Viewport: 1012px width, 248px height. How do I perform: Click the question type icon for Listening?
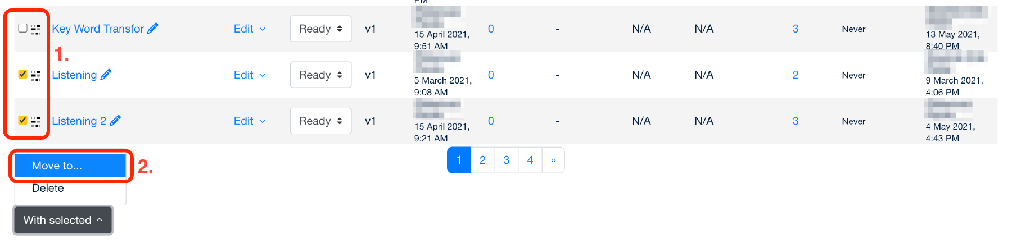coord(35,75)
